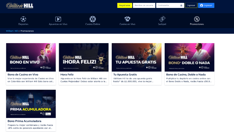Go to Casino Online label
The image size is (234, 132).
[93, 24]
